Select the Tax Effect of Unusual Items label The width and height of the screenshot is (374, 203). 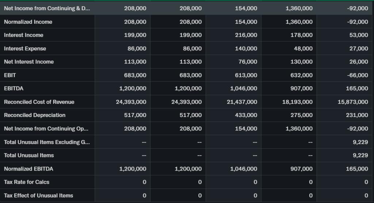38,195
